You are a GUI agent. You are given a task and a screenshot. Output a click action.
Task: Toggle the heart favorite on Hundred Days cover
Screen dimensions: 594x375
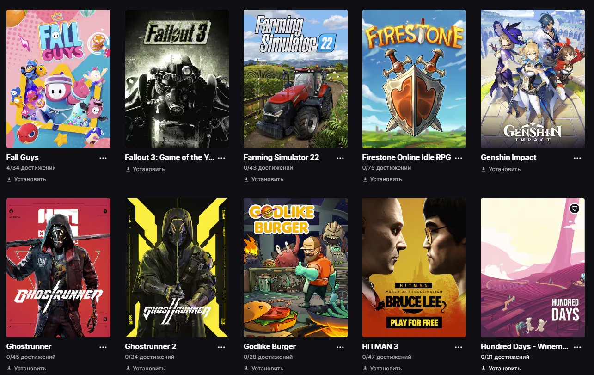[575, 209]
